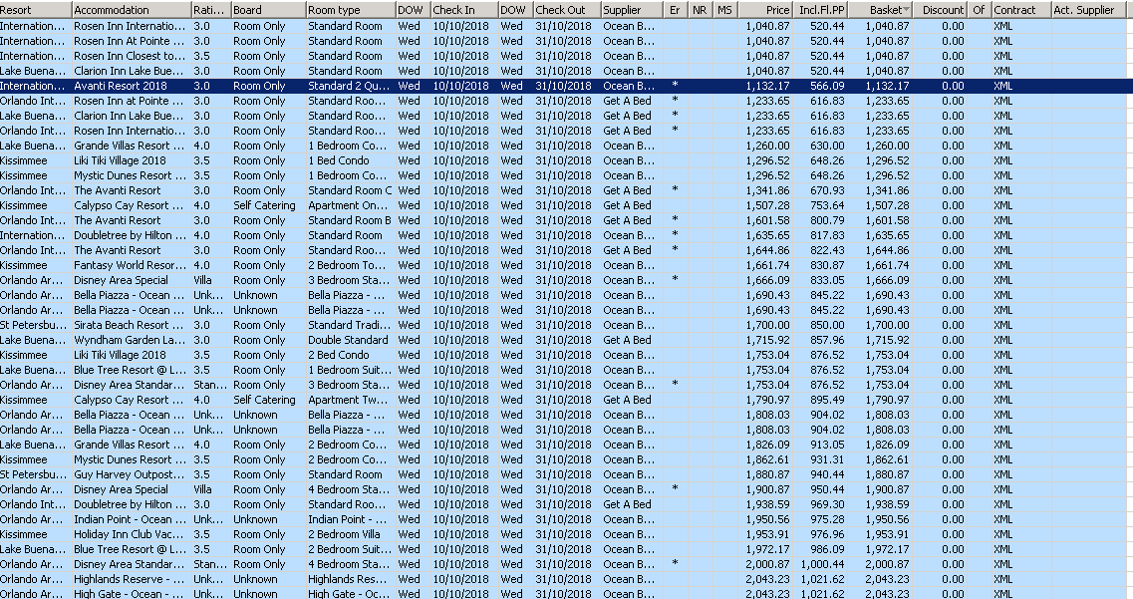Click the Standard Room C room type cell
The image size is (1133, 599).
[x=349, y=190]
